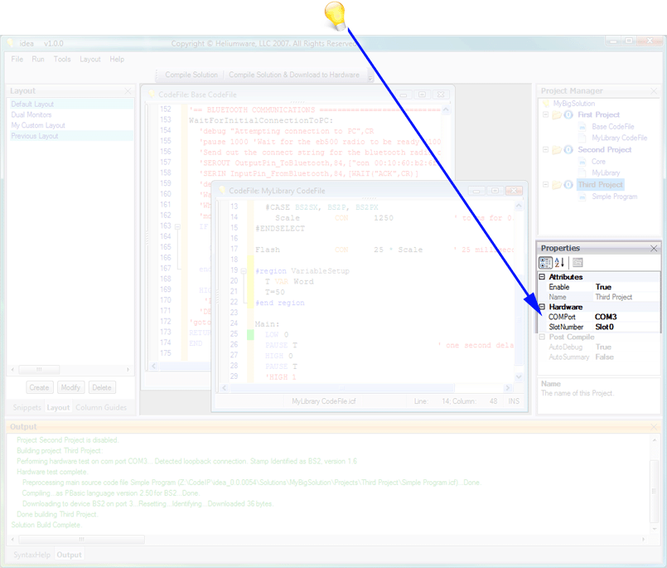
Task: Click the folder icon beside Third Project
Action: click(557, 184)
